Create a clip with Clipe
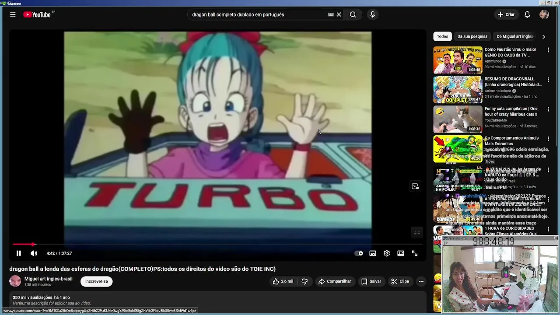Screen dimensions: 560x315 coord(400,281)
